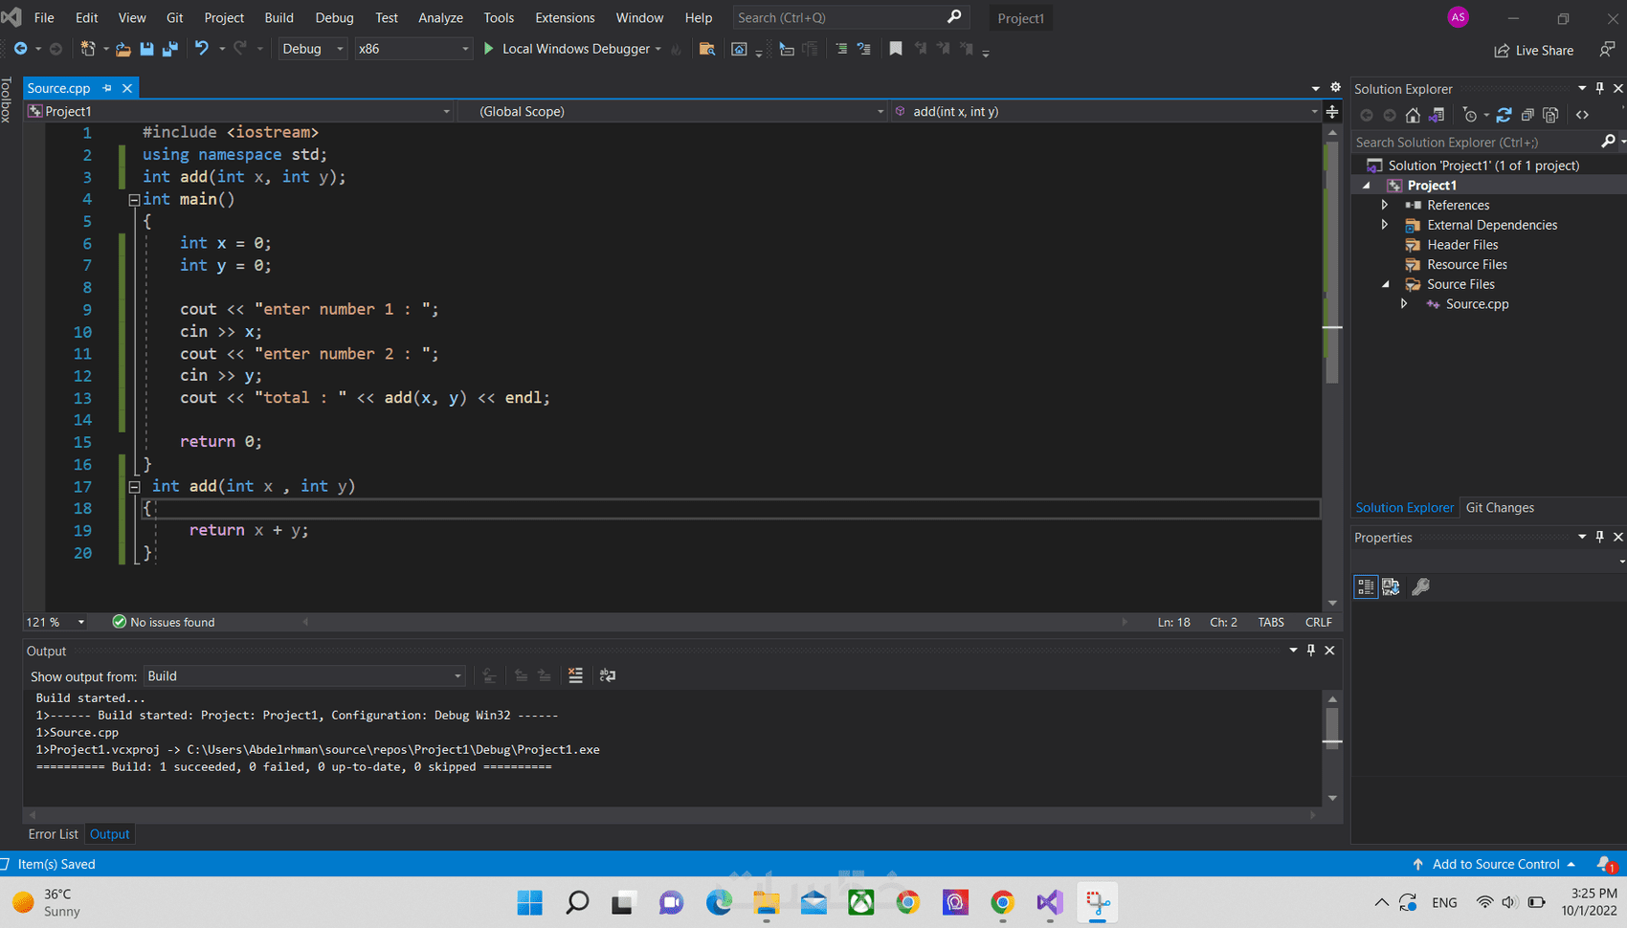Pin the Source.cpp tab
1627x928 pixels.
pyautogui.click(x=107, y=88)
